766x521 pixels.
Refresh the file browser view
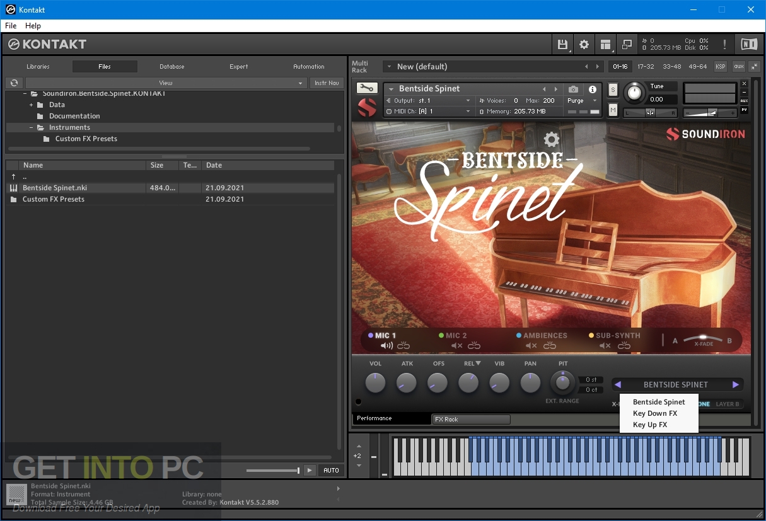coord(14,83)
